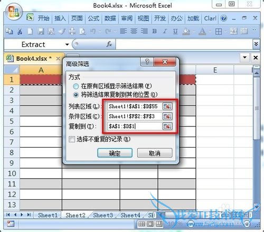Image resolution: width=264 pixels, height=232 pixels.
Task: Toggle Underline formatting
Action: point(175,32)
